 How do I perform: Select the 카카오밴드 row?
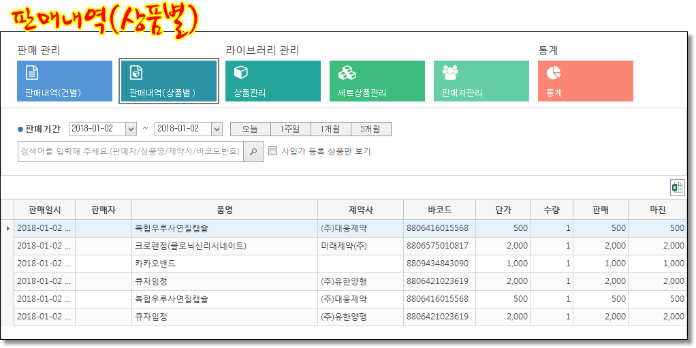(x=225, y=264)
